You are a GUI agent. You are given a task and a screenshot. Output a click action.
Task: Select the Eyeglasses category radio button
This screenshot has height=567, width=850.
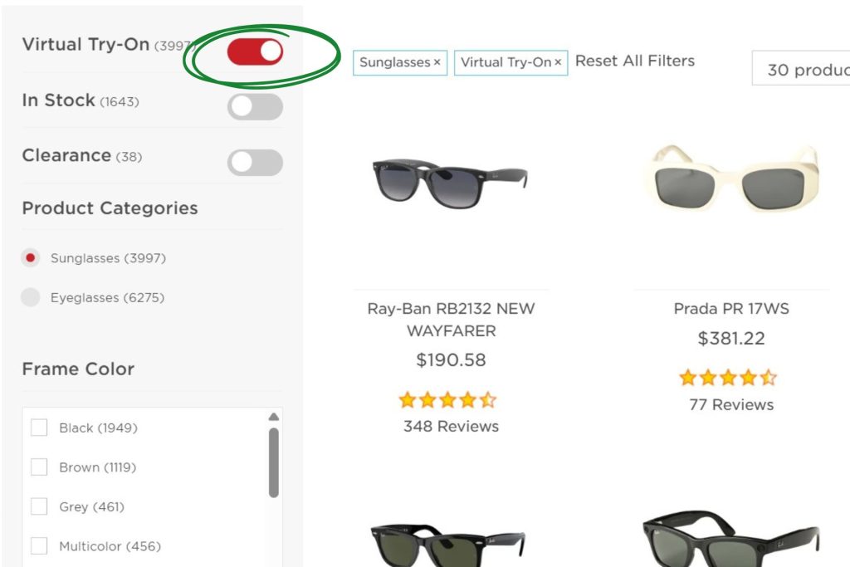tap(31, 297)
